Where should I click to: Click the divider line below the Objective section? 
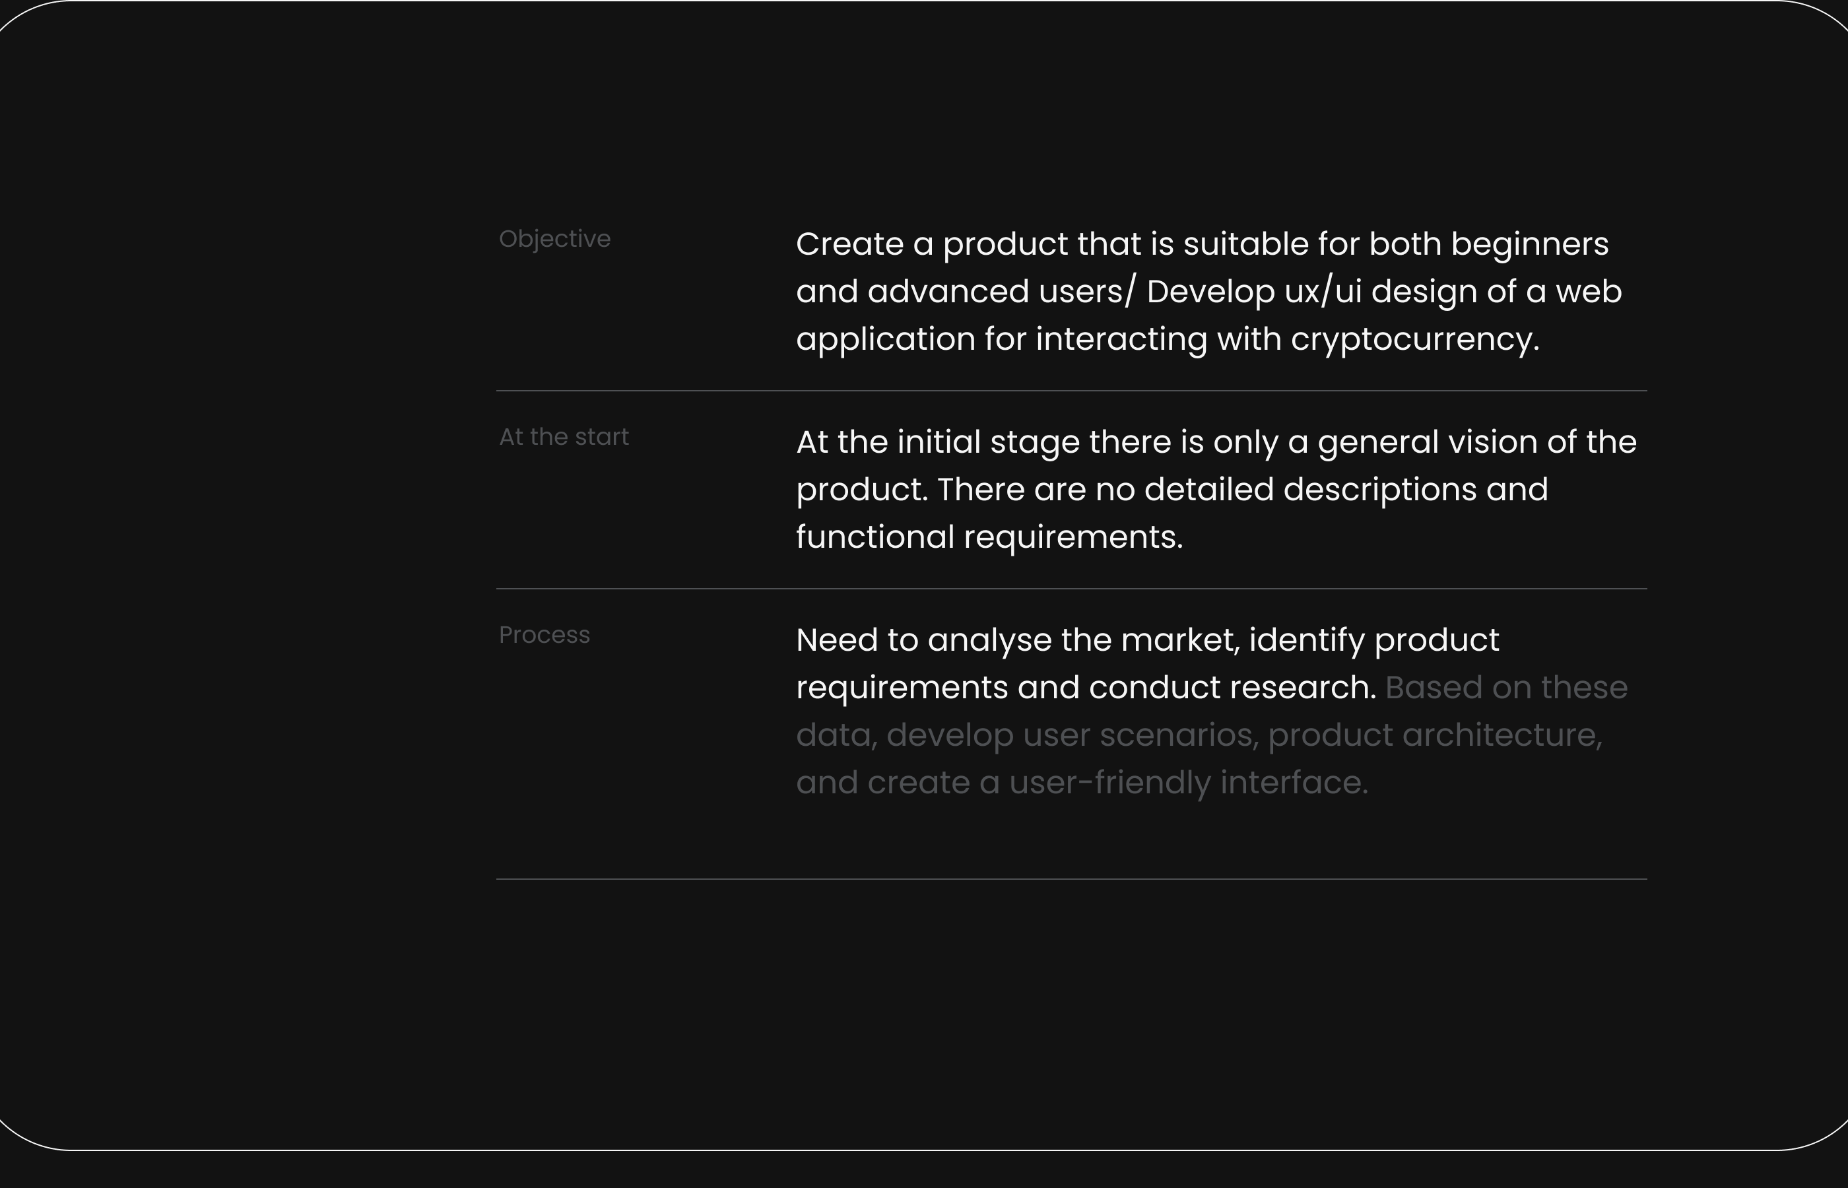click(x=1071, y=391)
